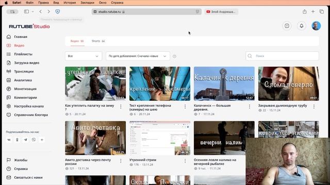The width and height of the screenshot is (330, 185).
Task: Click the sorting help question icon
Action: (174, 56)
